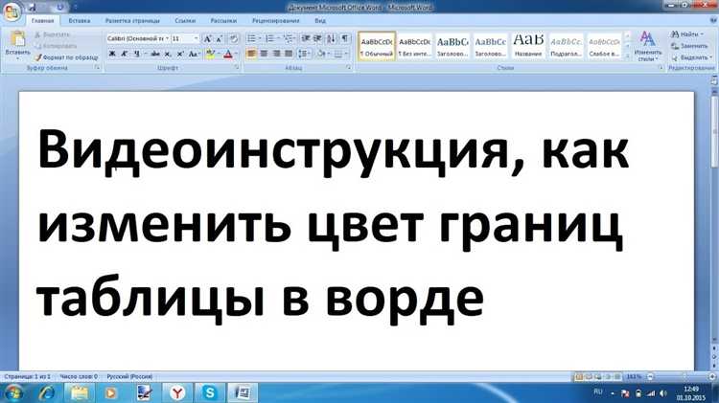This screenshot has height=403, width=719.
Task: Click Копировать copy command
Action: click(56, 46)
